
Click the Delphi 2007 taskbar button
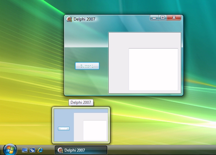(81, 150)
